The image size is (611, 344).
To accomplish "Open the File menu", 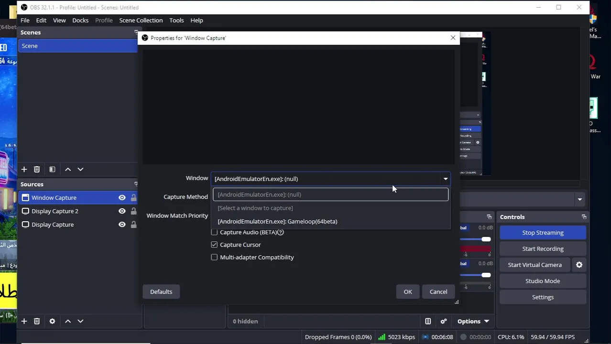I will 25,20.
